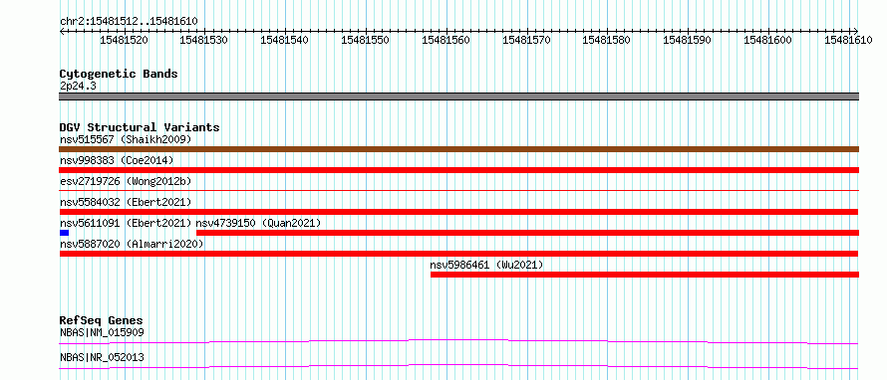Viewport: 887px width, 380px height.
Task: Click ruler position 15481550
Action: 366,40
